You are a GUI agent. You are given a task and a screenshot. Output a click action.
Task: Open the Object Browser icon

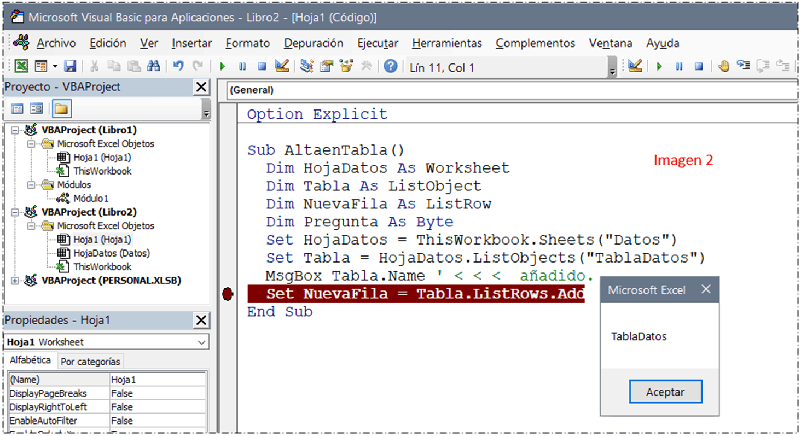[x=346, y=67]
